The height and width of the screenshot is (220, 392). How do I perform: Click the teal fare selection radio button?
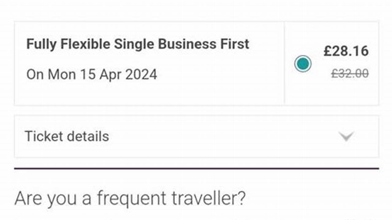[303, 64]
